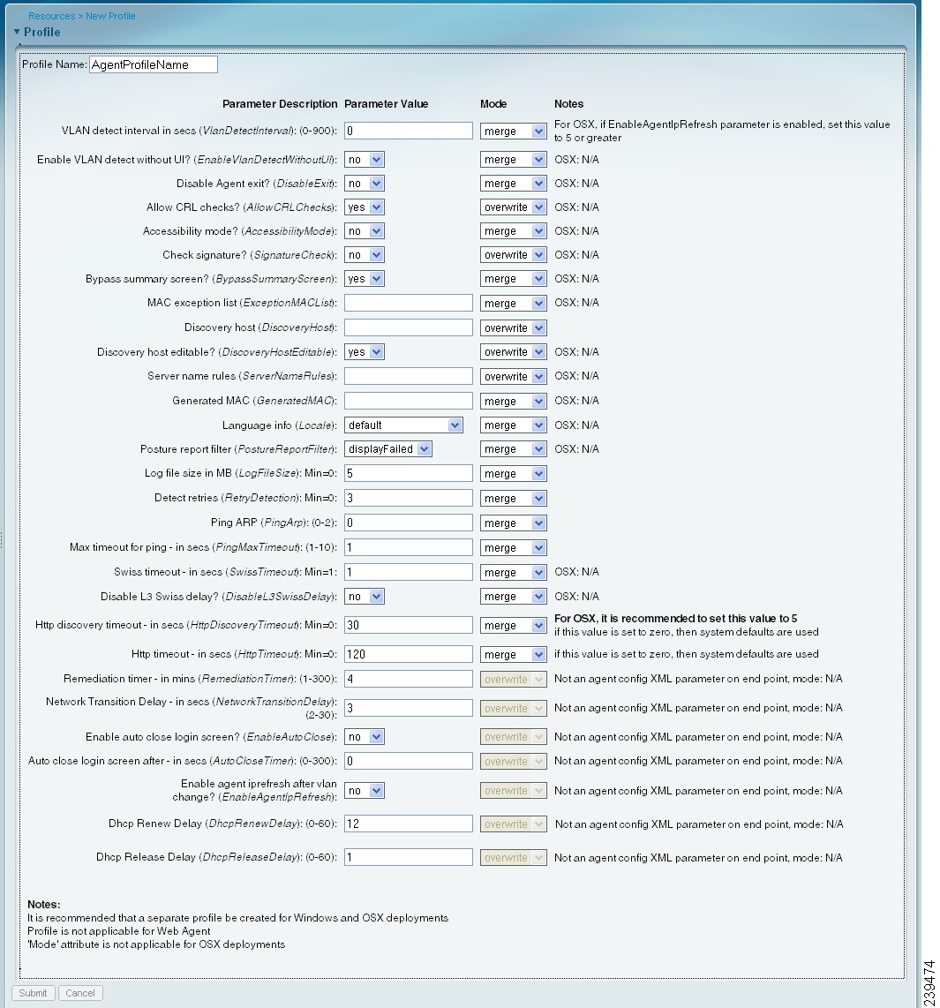Open Enable auto close login screen dropdown
The image size is (940, 1008).
point(365,737)
